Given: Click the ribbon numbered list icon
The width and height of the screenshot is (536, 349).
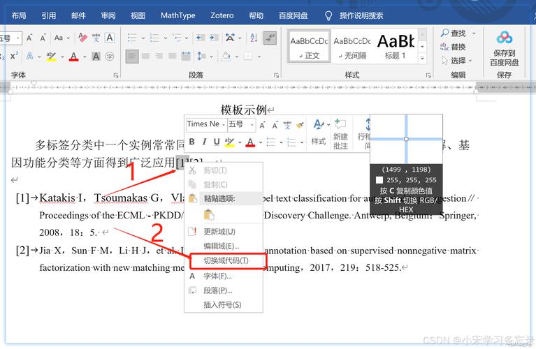Looking at the screenshot, I should click(154, 38).
